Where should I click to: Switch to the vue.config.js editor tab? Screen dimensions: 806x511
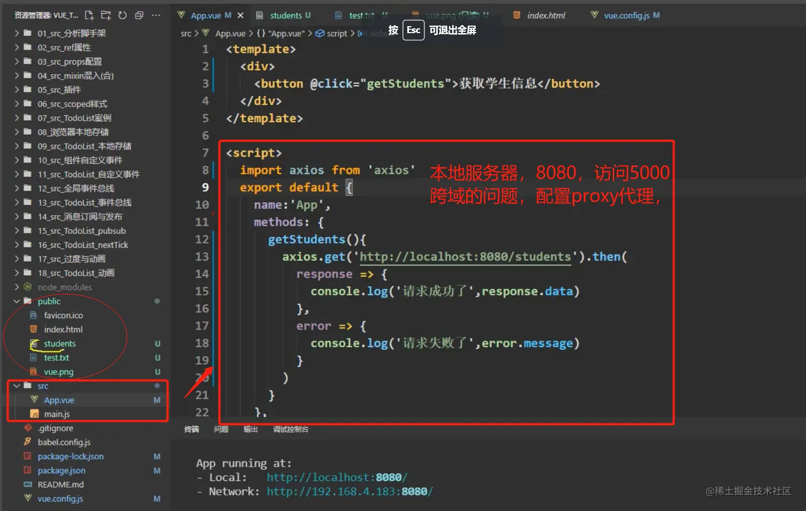click(626, 15)
